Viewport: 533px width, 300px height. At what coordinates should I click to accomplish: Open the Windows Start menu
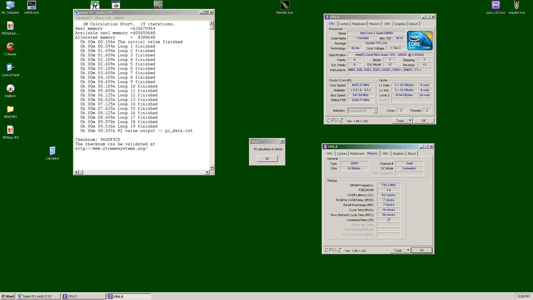7,296
